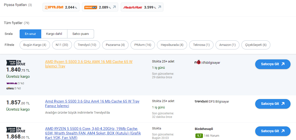Click the Bugün 20:03 update time
296x140 pixels.
161,138
